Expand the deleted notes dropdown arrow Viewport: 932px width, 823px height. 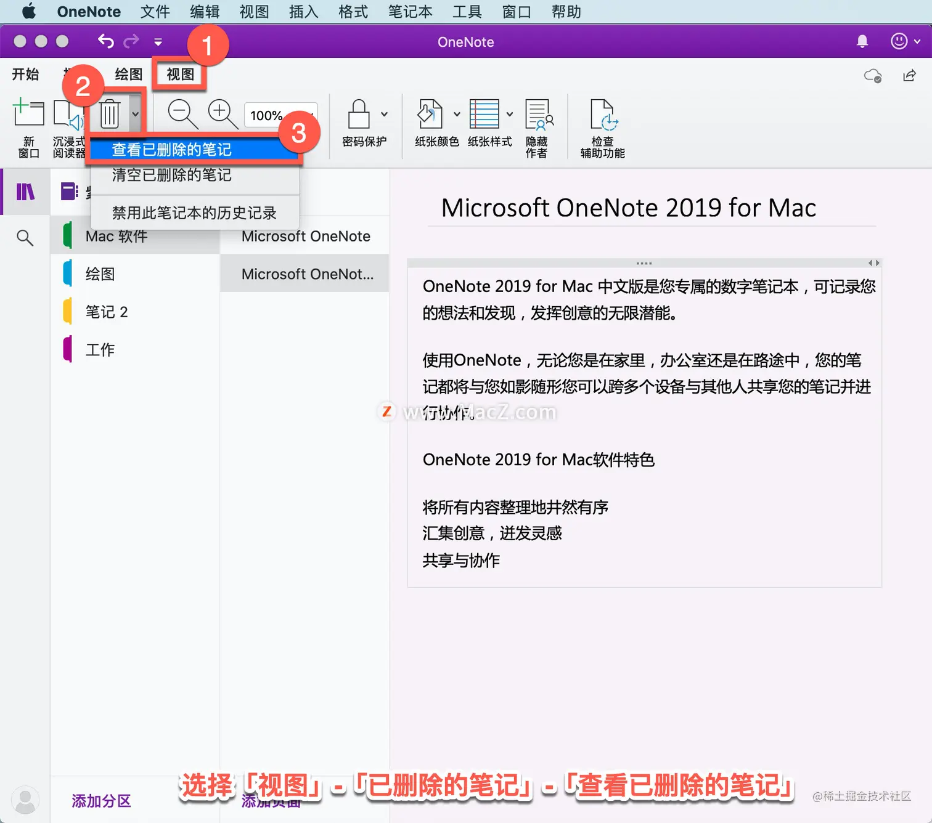(x=136, y=114)
